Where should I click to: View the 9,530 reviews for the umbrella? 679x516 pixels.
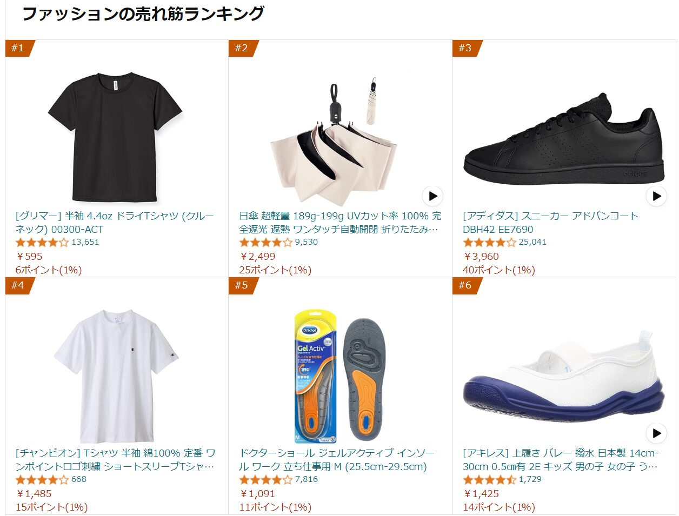[307, 242]
